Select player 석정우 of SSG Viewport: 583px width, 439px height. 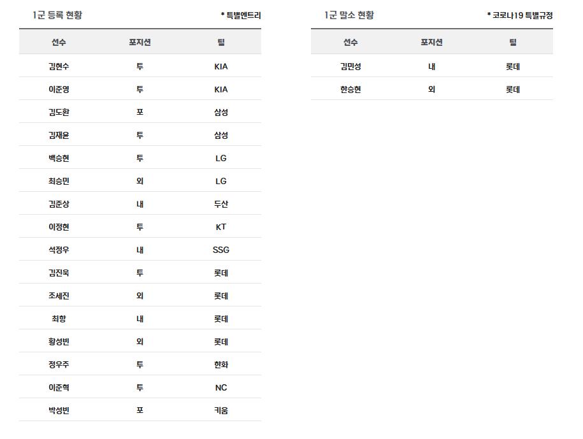click(59, 250)
